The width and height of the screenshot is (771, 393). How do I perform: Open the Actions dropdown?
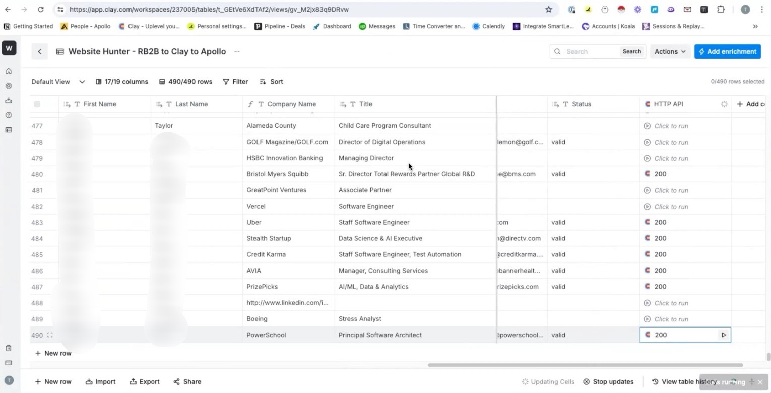click(x=670, y=51)
